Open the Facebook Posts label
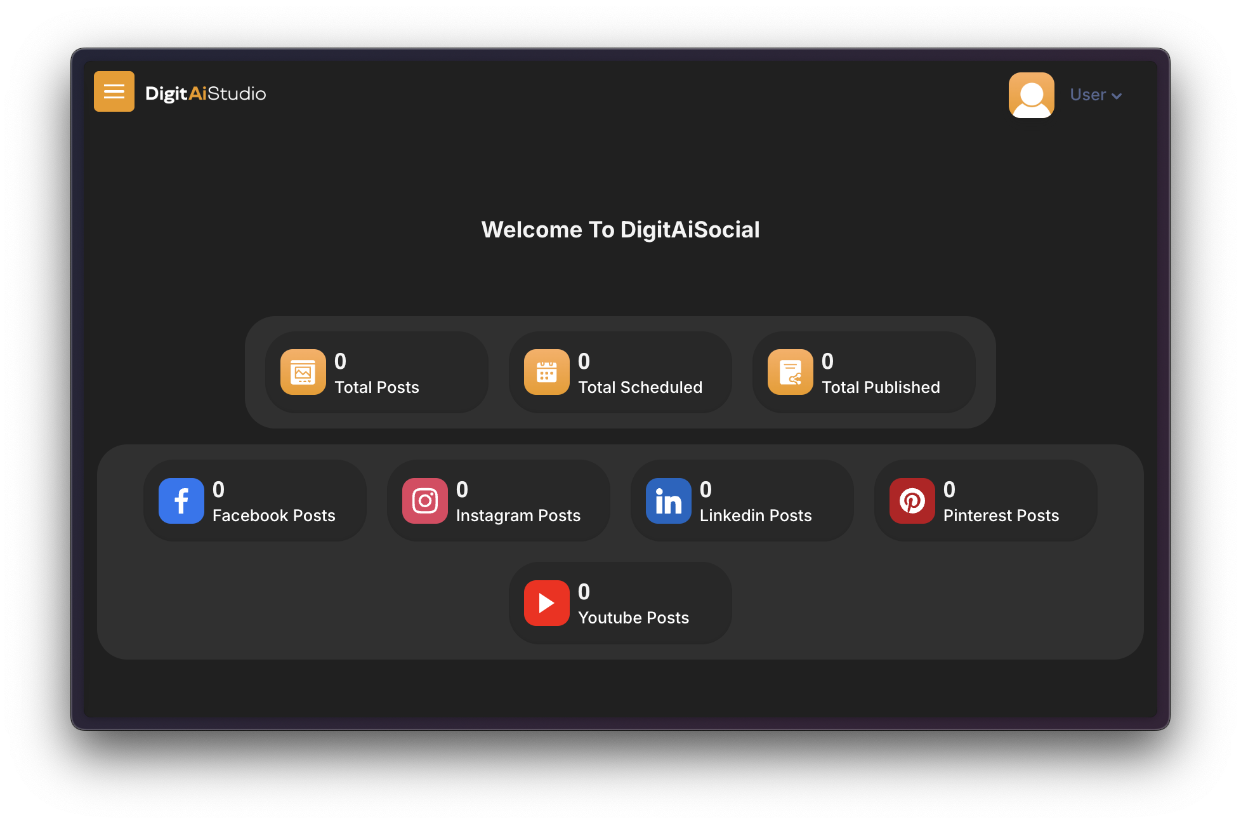This screenshot has width=1241, height=824. (x=273, y=515)
